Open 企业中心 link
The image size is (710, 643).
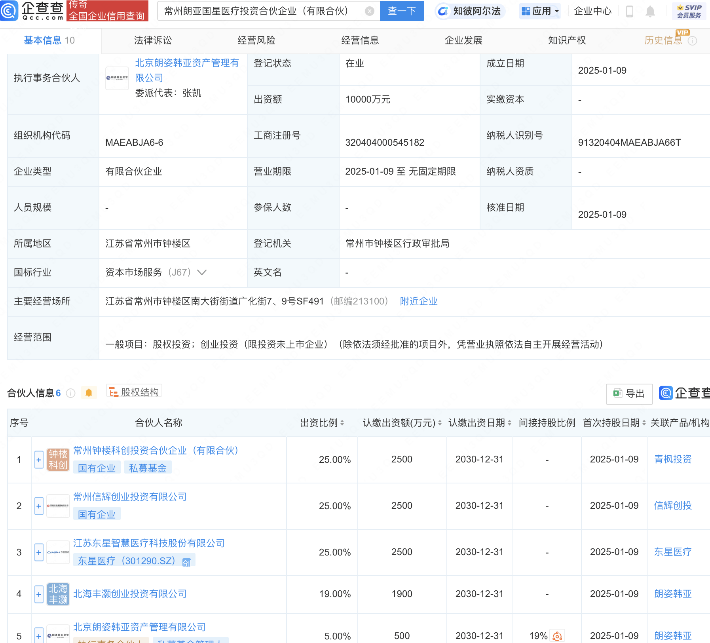coord(592,11)
